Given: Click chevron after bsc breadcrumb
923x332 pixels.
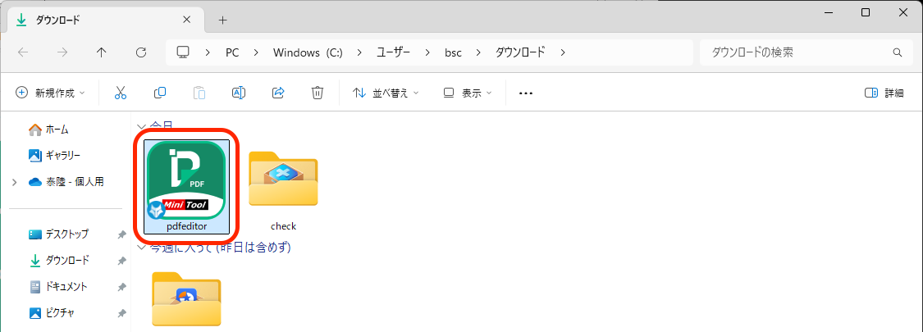Looking at the screenshot, I should tap(478, 52).
